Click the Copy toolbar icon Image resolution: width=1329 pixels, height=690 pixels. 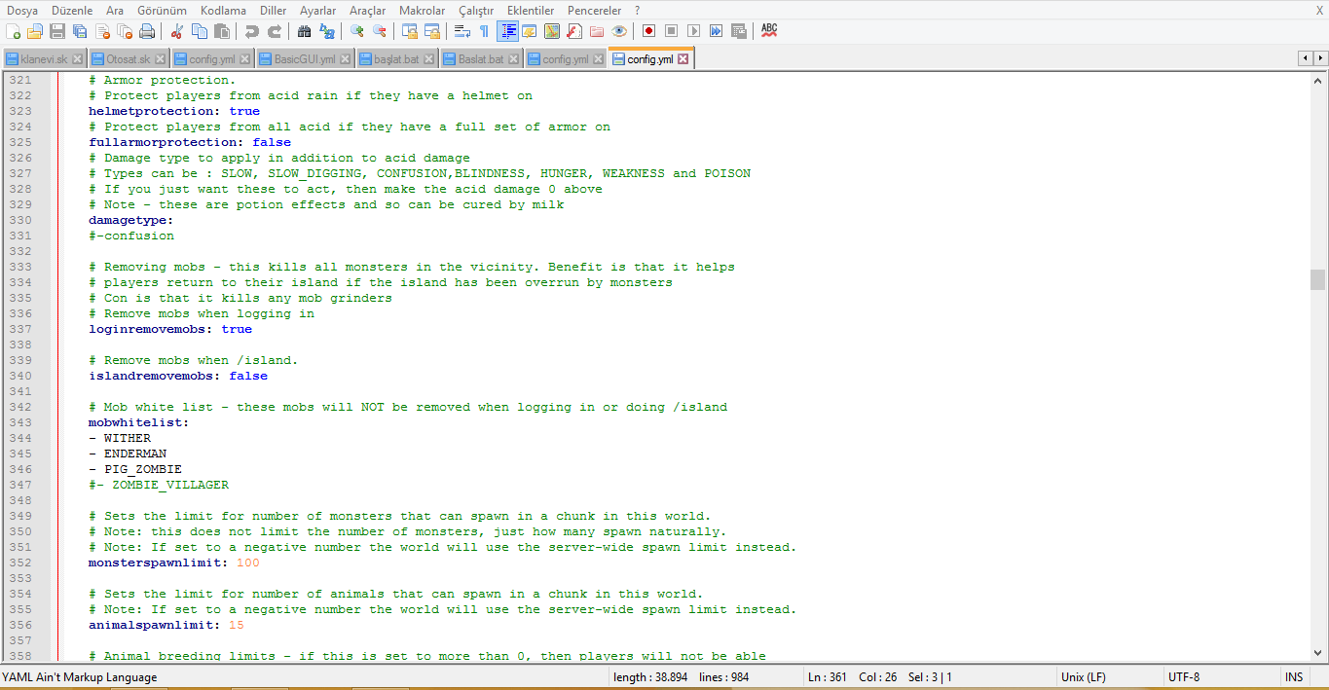click(x=200, y=31)
